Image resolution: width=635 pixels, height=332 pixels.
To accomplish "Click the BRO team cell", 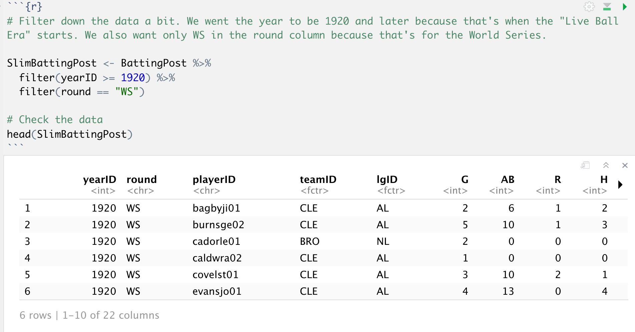I will [x=309, y=242].
